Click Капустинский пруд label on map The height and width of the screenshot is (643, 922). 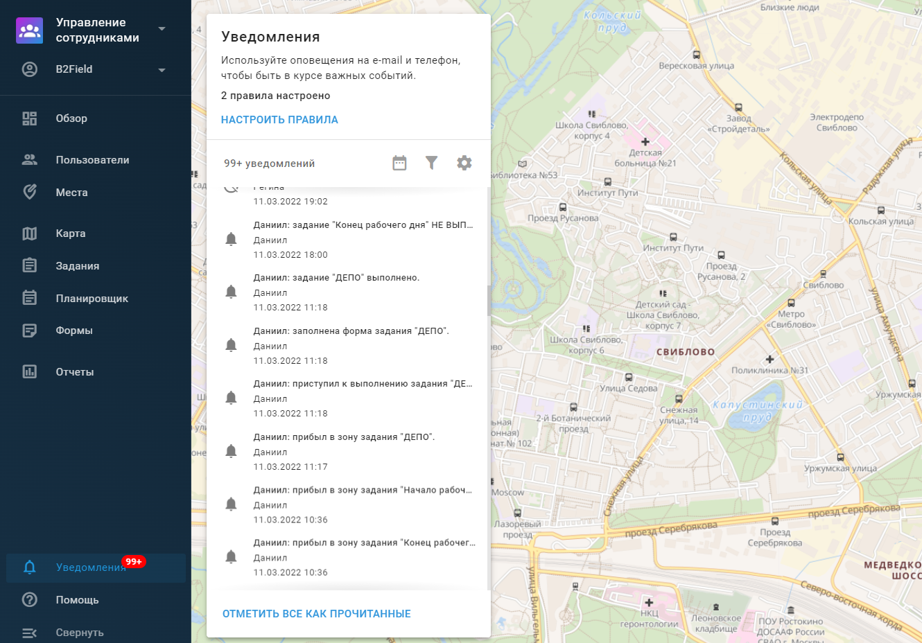point(757,411)
